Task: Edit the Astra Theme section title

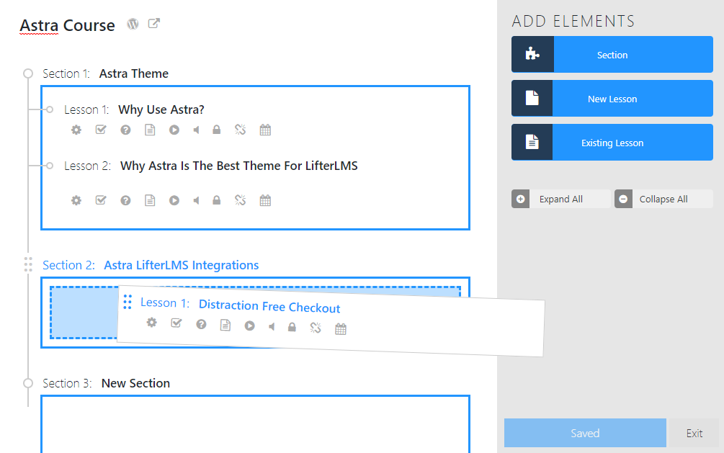Action: click(134, 73)
